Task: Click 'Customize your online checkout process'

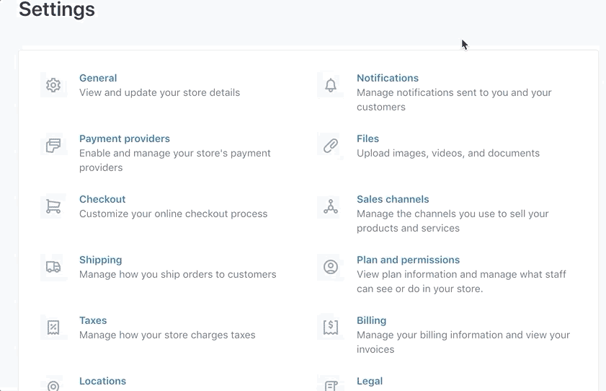Action: click(173, 214)
